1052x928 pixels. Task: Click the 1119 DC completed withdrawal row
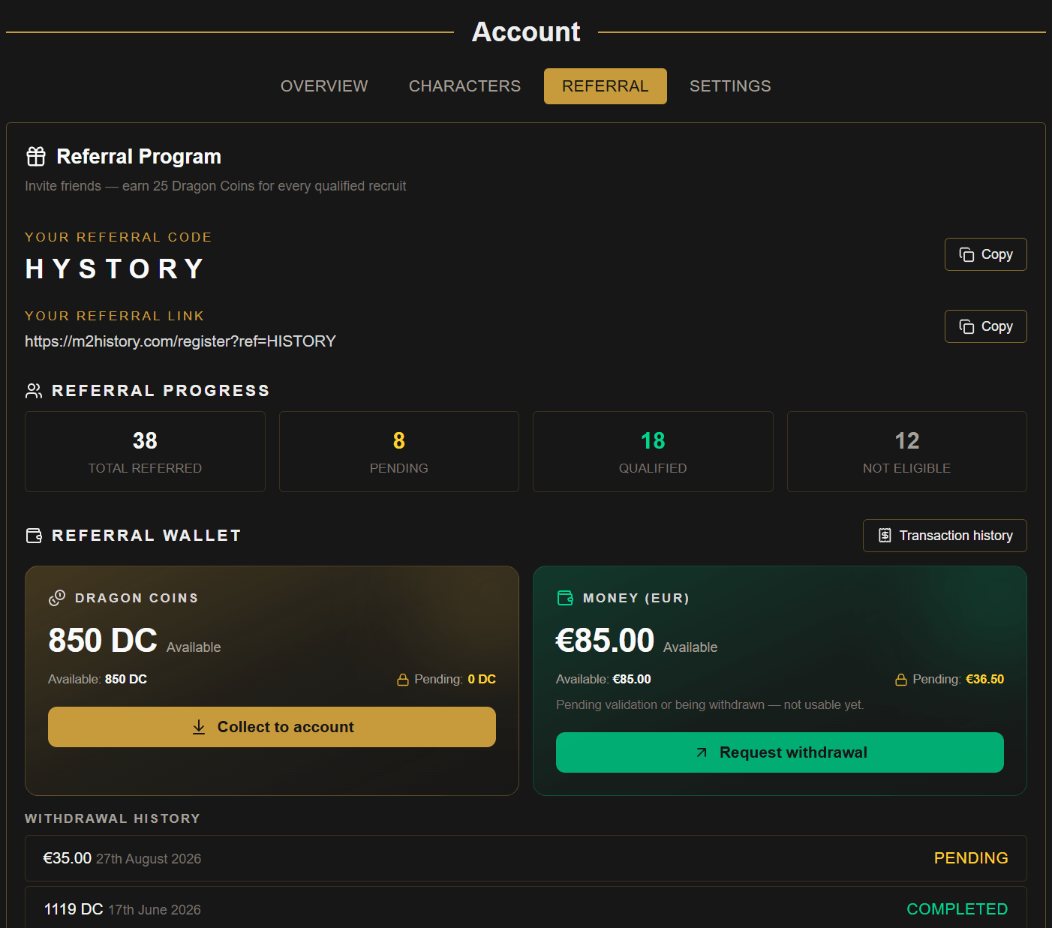(x=526, y=907)
